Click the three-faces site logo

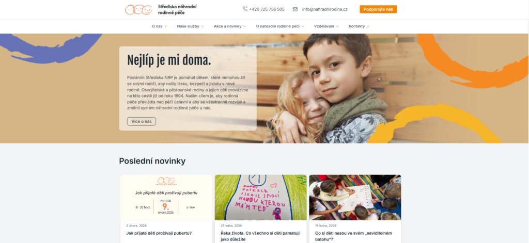point(138,9)
